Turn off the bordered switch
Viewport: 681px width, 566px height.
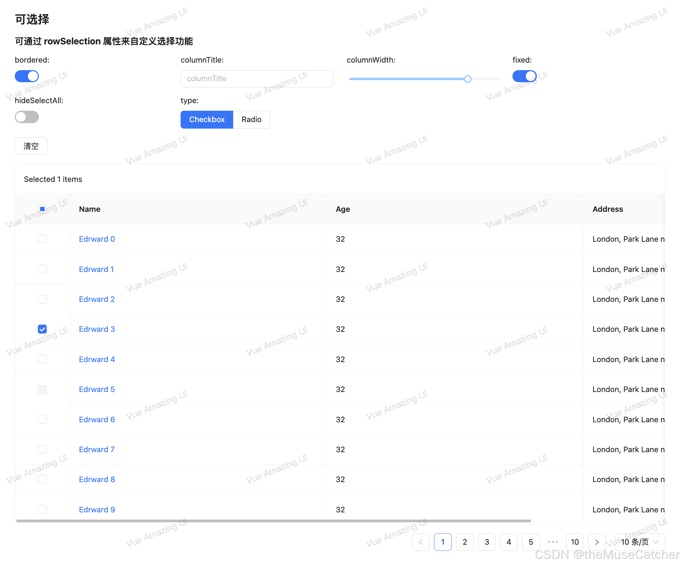point(27,76)
